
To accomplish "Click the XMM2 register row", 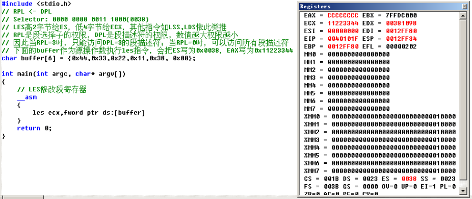I will tap(380, 132).
